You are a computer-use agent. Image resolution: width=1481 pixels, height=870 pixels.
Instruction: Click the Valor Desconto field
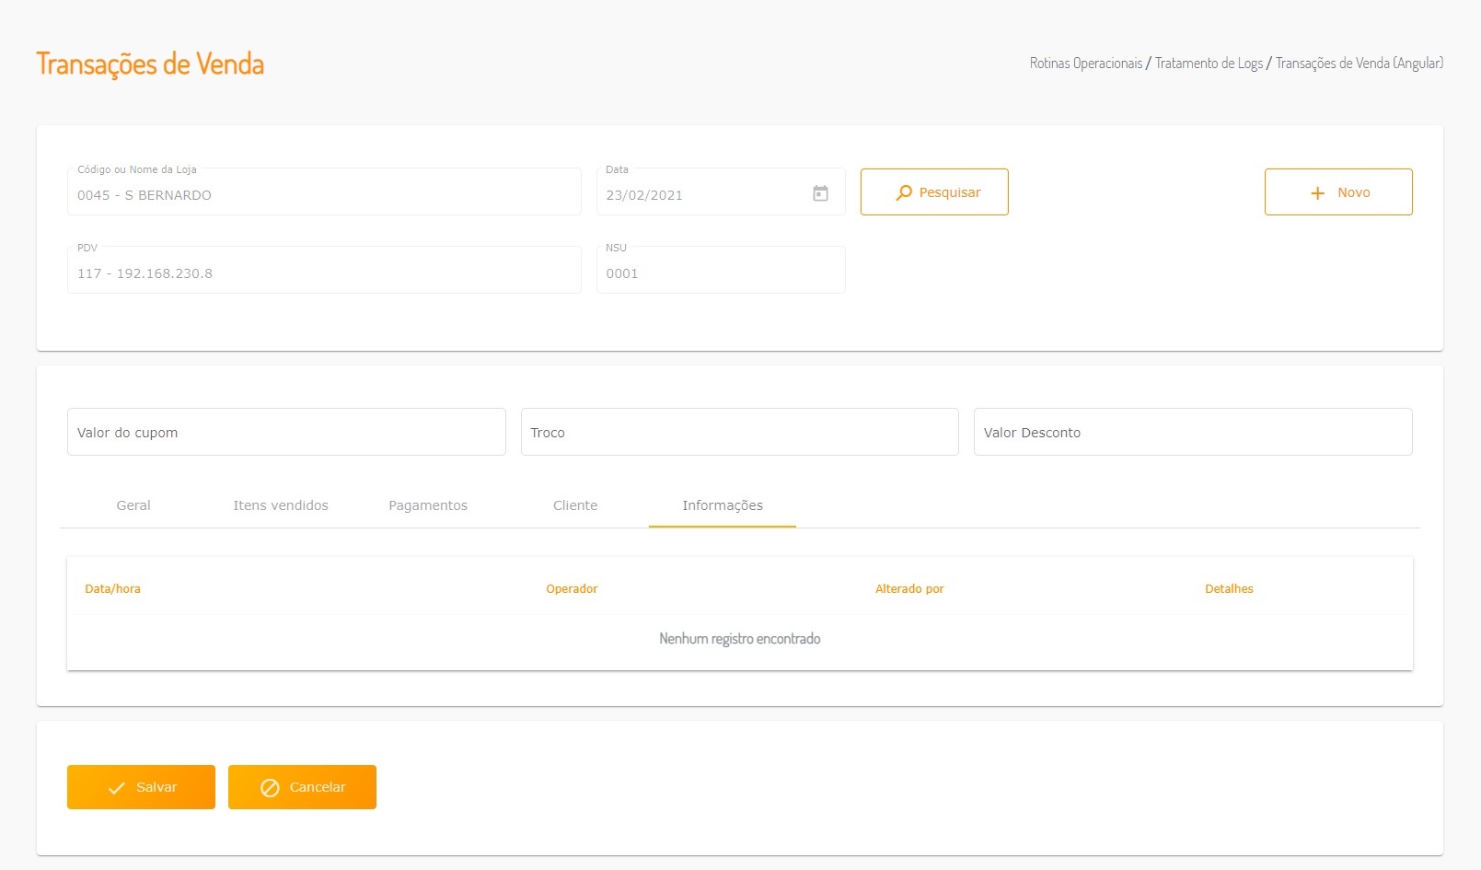[x=1193, y=432]
